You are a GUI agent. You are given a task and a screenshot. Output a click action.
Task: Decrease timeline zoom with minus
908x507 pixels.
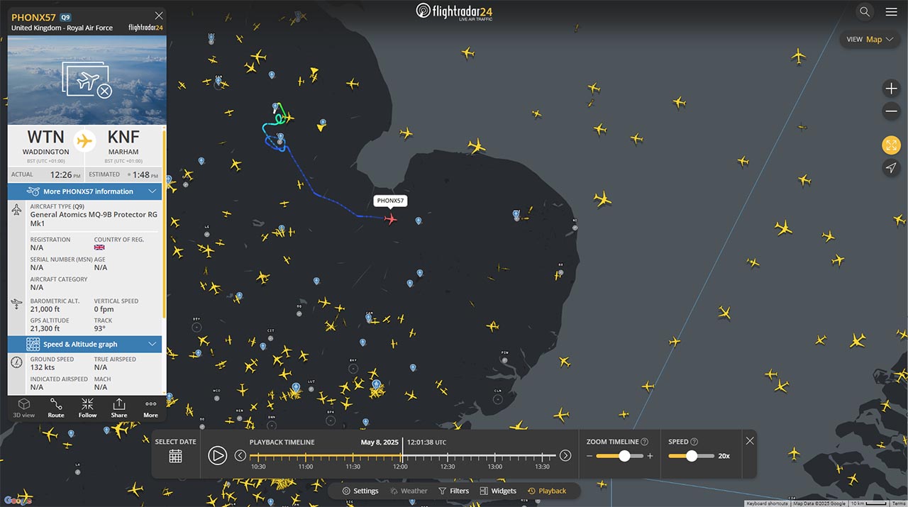(x=589, y=456)
